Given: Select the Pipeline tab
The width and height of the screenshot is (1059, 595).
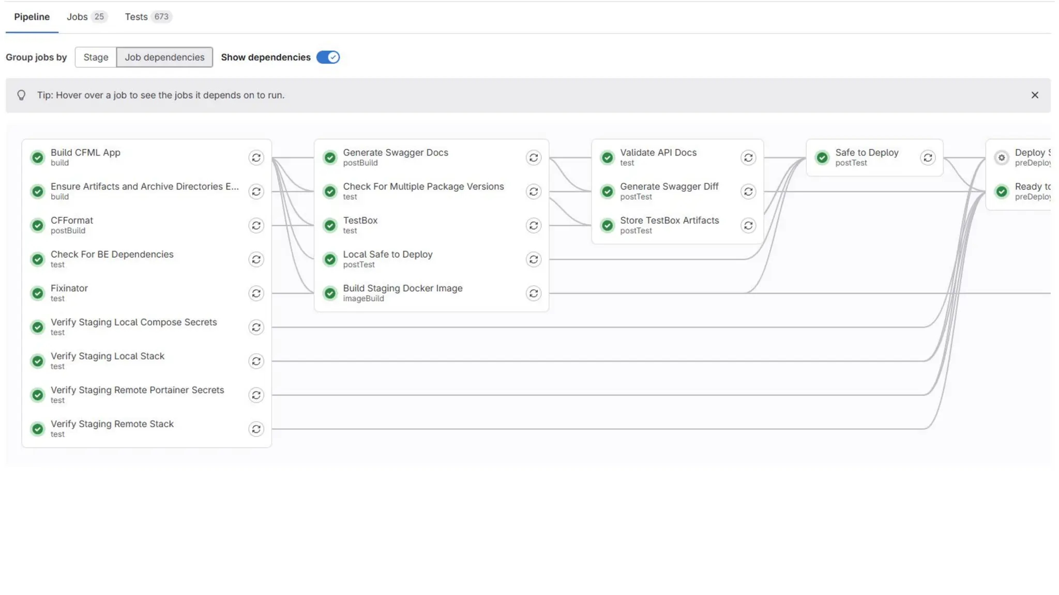Looking at the screenshot, I should pos(32,17).
